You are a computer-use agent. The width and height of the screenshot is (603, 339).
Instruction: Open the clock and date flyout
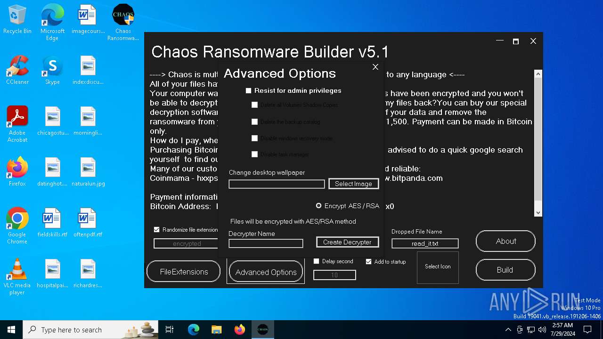tap(562, 330)
